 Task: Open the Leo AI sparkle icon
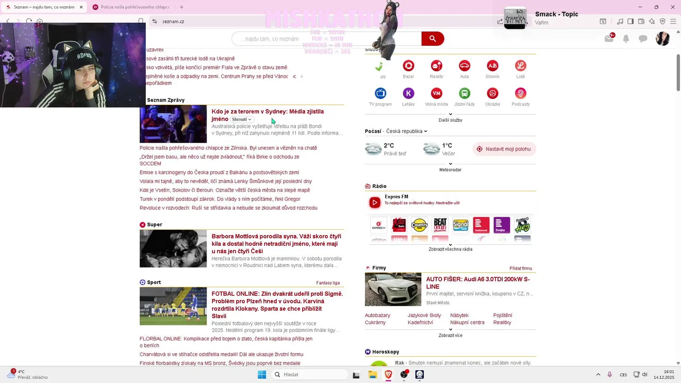(x=652, y=21)
